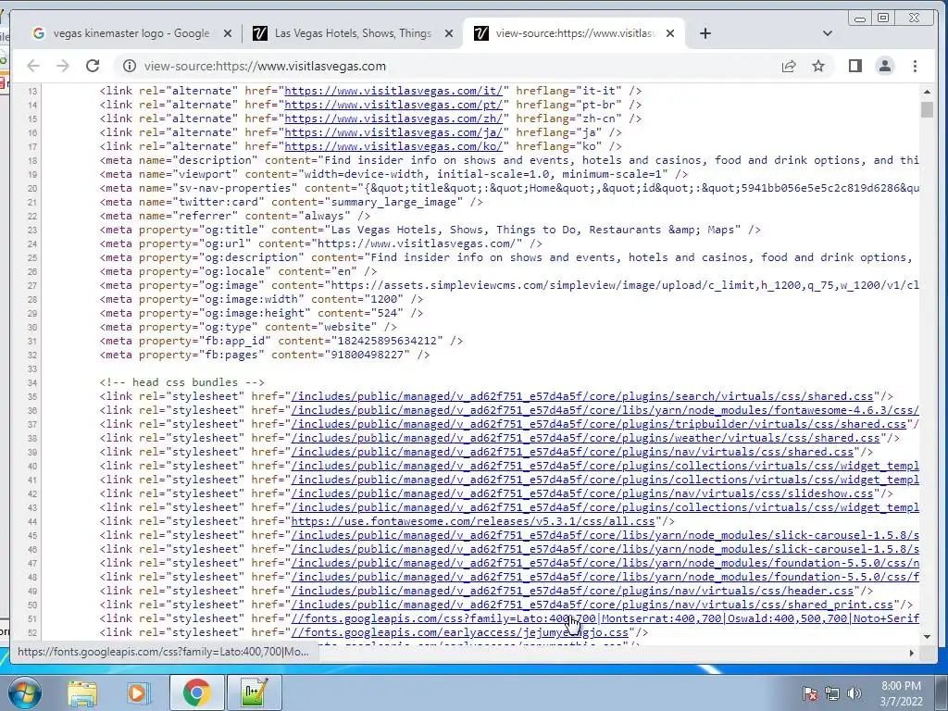Open fonts.googleapis.com Lato Montserrat link

605,618
